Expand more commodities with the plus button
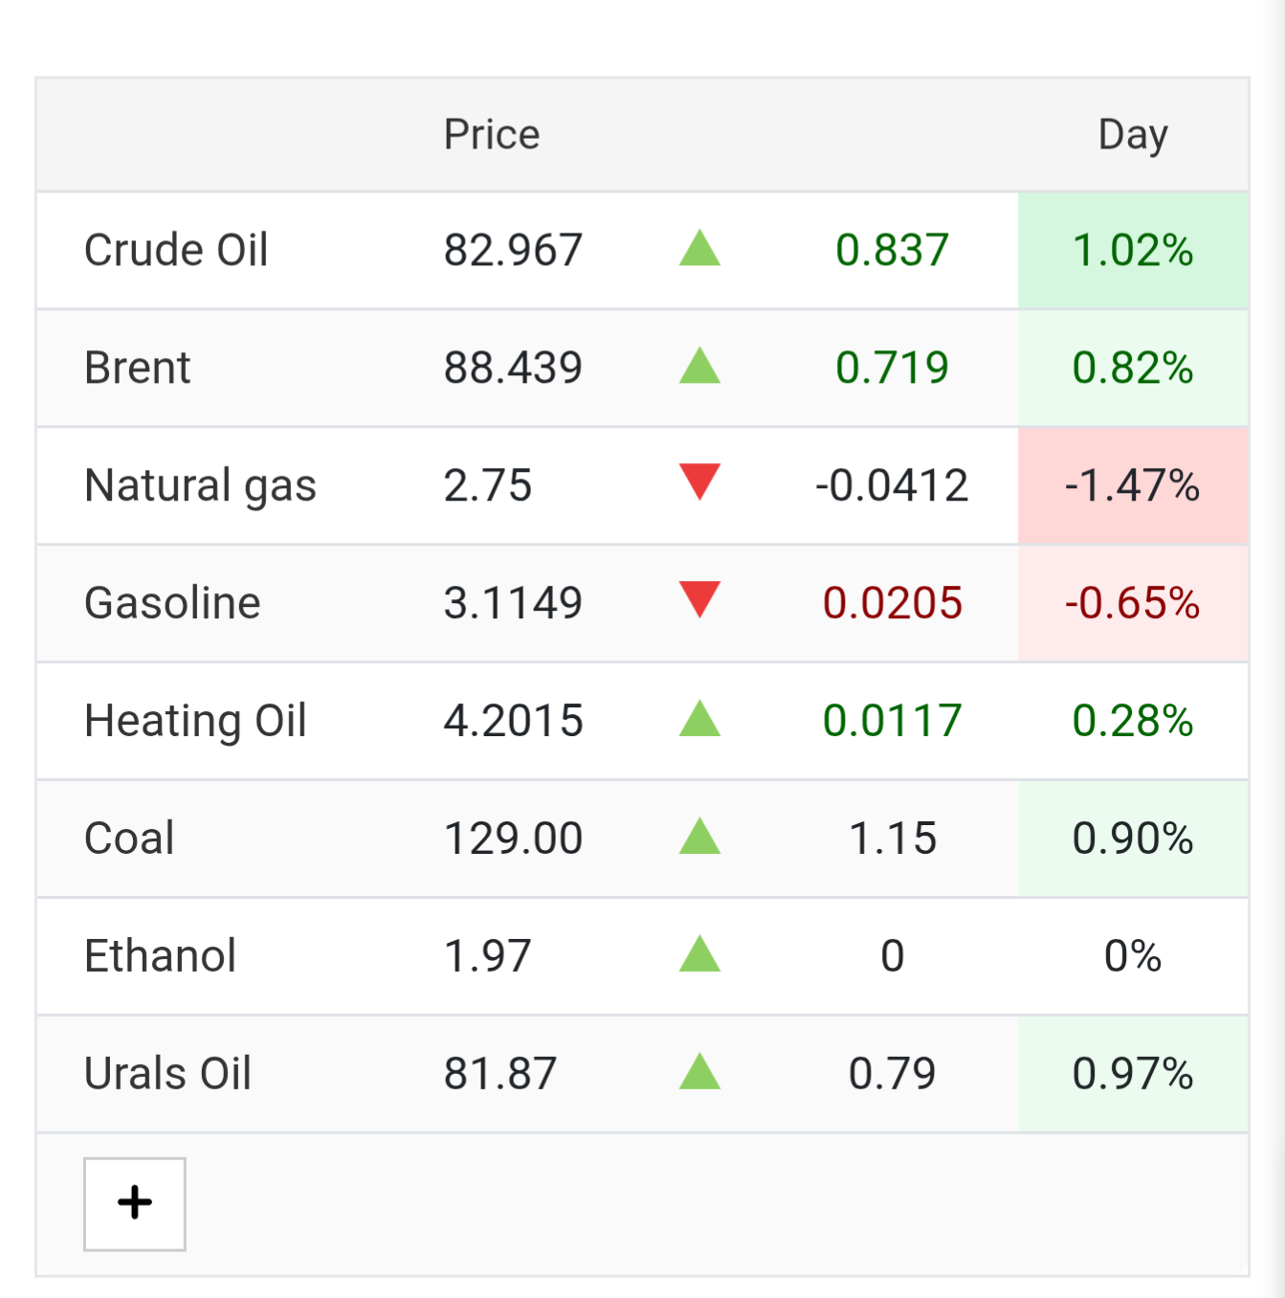Viewport: 1285px width, 1298px height. [135, 1203]
